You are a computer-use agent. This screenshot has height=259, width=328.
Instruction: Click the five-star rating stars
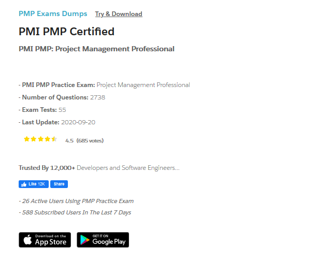pyautogui.click(x=40, y=139)
